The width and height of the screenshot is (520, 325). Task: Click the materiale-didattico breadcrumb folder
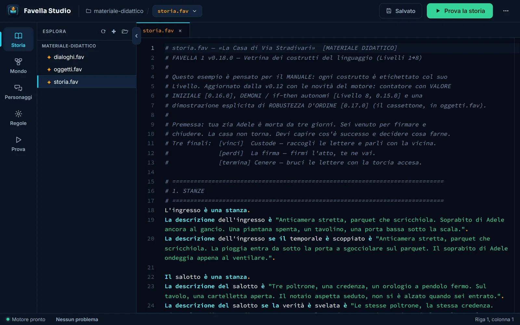click(x=114, y=11)
